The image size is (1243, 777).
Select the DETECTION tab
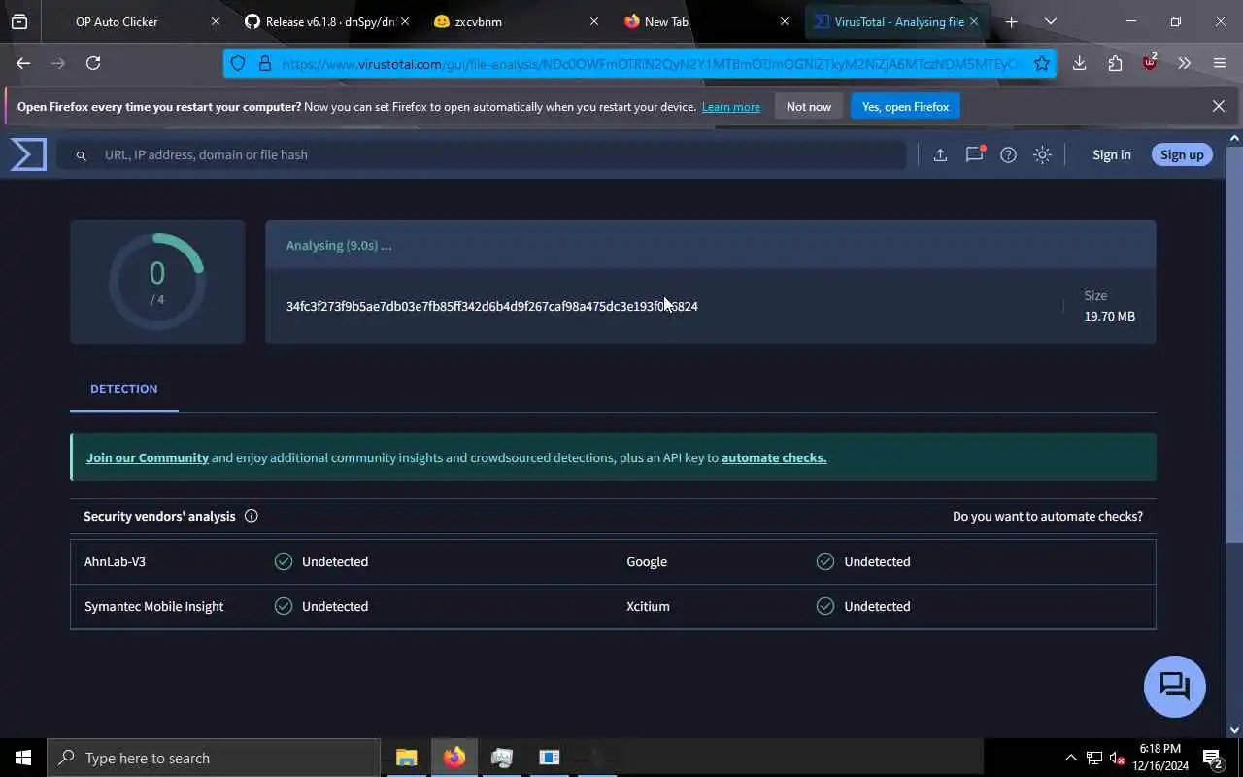pos(124,388)
